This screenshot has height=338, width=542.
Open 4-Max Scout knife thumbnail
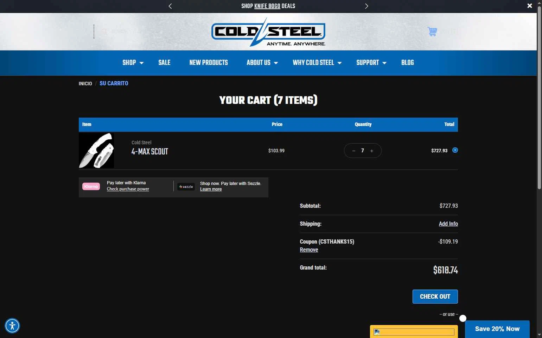tap(96, 150)
